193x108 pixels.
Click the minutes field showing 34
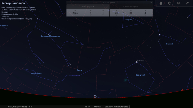(x=131, y=13)
